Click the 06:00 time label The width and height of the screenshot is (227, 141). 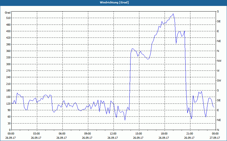[62, 134]
